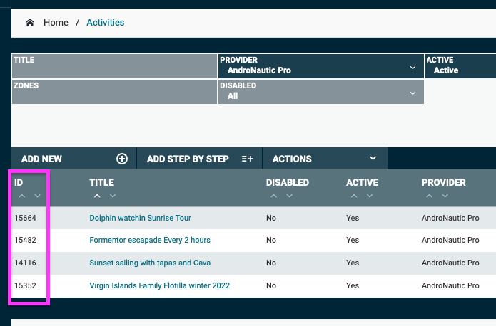This screenshot has height=326, width=496.
Task: Sort Active column descending with down arrow
Action: coord(370,196)
